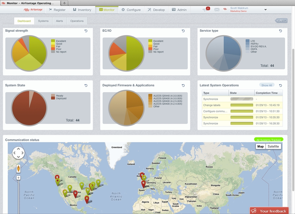Refresh the System State widget
295x214 pixels.
86,85
